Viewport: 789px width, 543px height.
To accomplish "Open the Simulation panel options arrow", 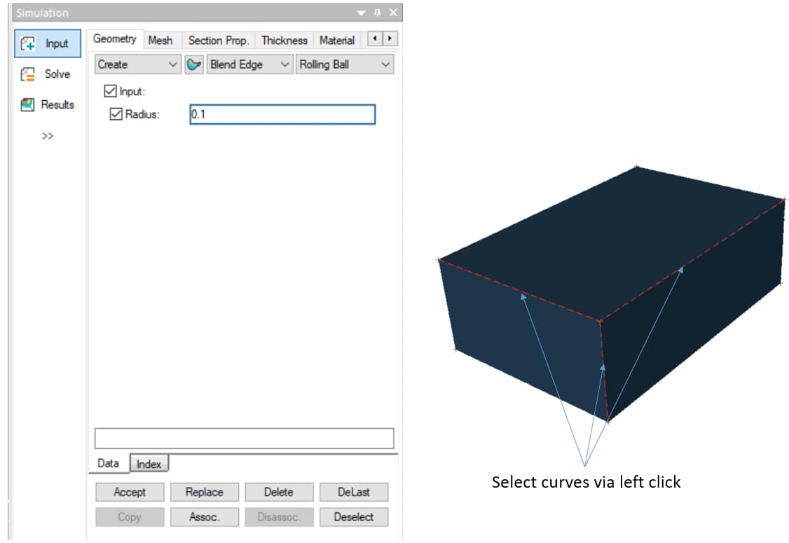I will [x=361, y=13].
